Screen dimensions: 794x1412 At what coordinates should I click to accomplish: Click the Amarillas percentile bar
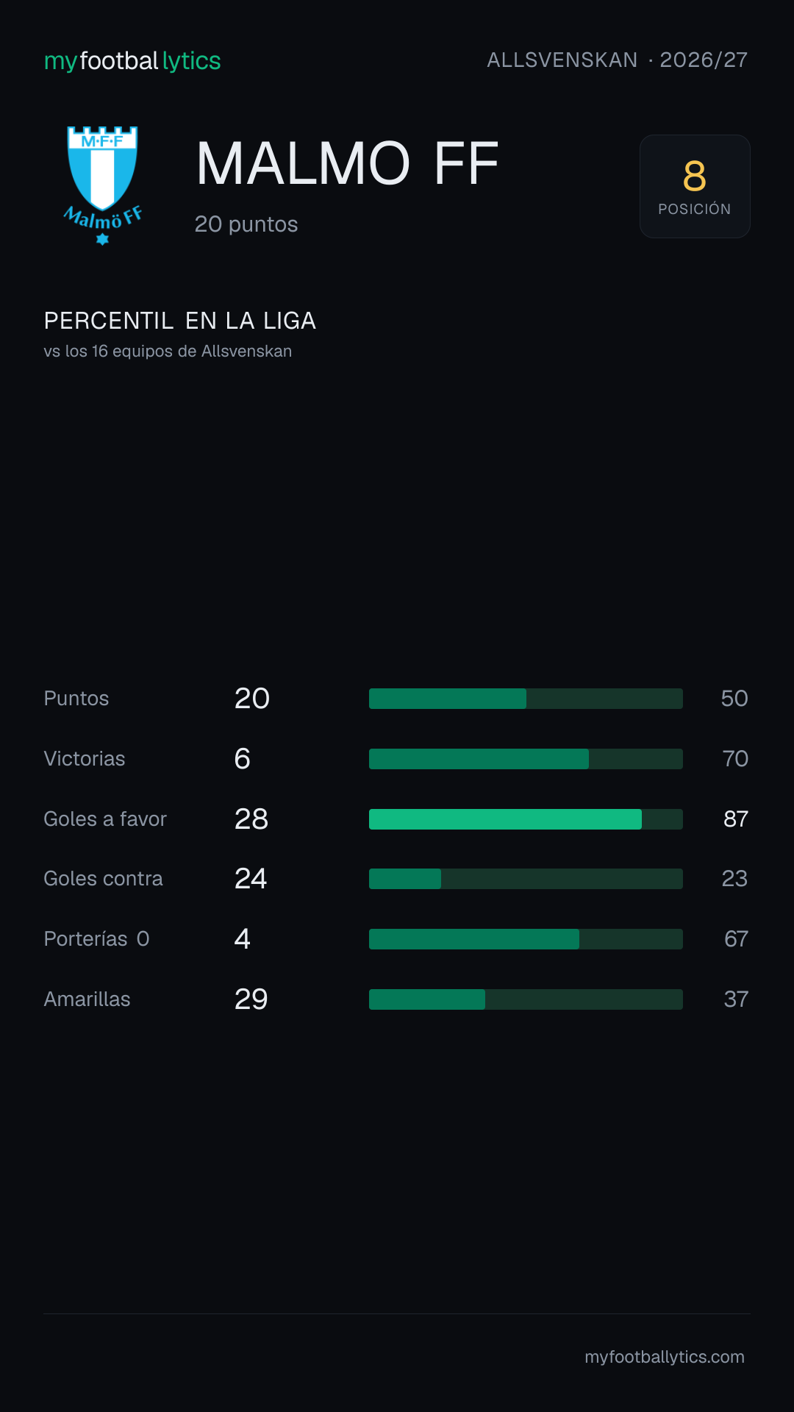pos(526,999)
